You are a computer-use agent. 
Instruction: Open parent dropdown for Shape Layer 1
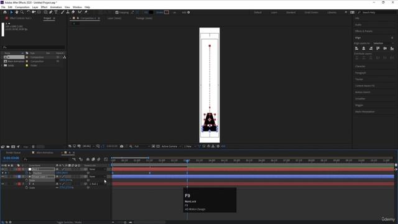point(98,177)
